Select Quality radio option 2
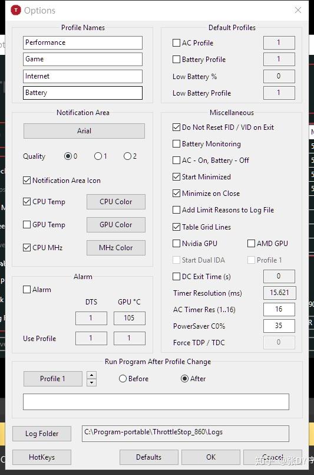Screen dimensions: 314x475 [x=127, y=156]
